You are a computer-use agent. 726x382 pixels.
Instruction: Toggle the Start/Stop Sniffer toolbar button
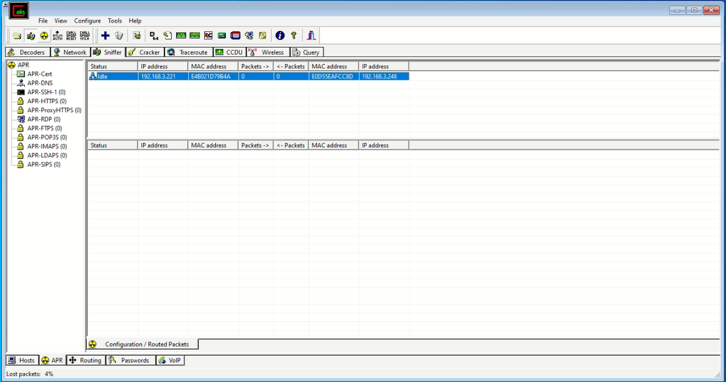pyautogui.click(x=30, y=36)
